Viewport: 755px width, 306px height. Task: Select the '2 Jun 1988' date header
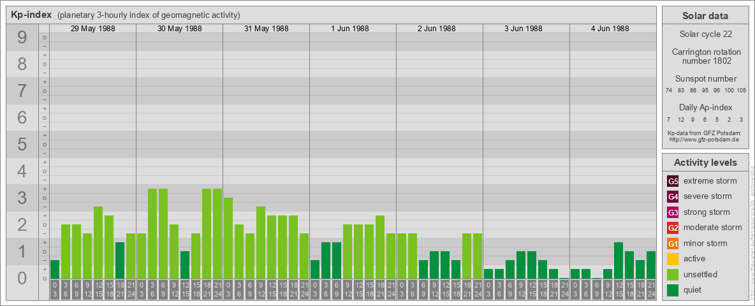[437, 29]
